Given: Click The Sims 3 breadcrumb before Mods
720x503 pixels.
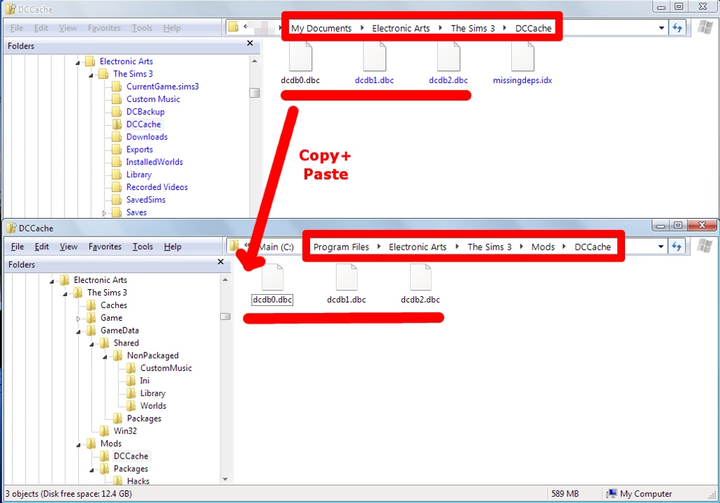Looking at the screenshot, I should [x=489, y=247].
